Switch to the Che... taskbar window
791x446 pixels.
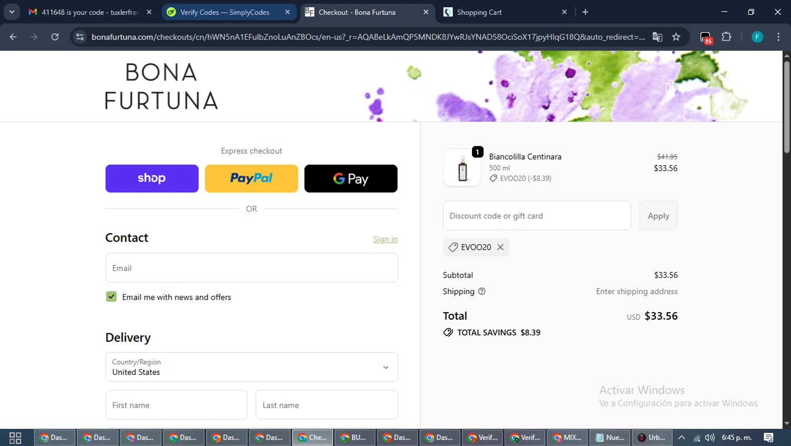[313, 438]
